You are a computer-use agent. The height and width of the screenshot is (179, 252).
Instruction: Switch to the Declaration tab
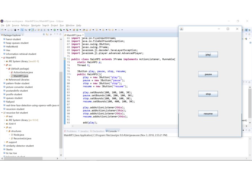click(x=97, y=131)
